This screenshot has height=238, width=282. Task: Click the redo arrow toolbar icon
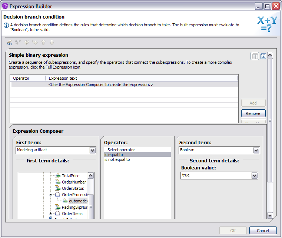pyautogui.click(x=35, y=42)
